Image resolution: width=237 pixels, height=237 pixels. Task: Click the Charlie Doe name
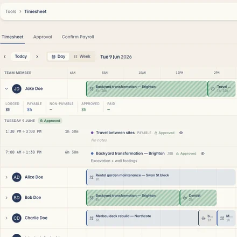click(x=36, y=218)
